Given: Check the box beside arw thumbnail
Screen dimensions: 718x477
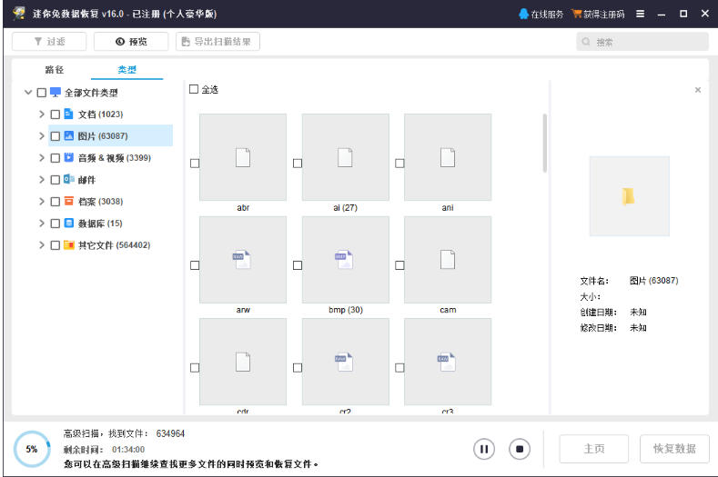Looking at the screenshot, I should point(195,265).
